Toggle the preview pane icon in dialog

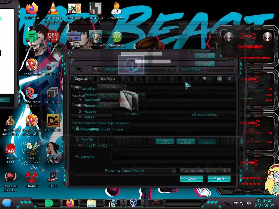(220, 79)
